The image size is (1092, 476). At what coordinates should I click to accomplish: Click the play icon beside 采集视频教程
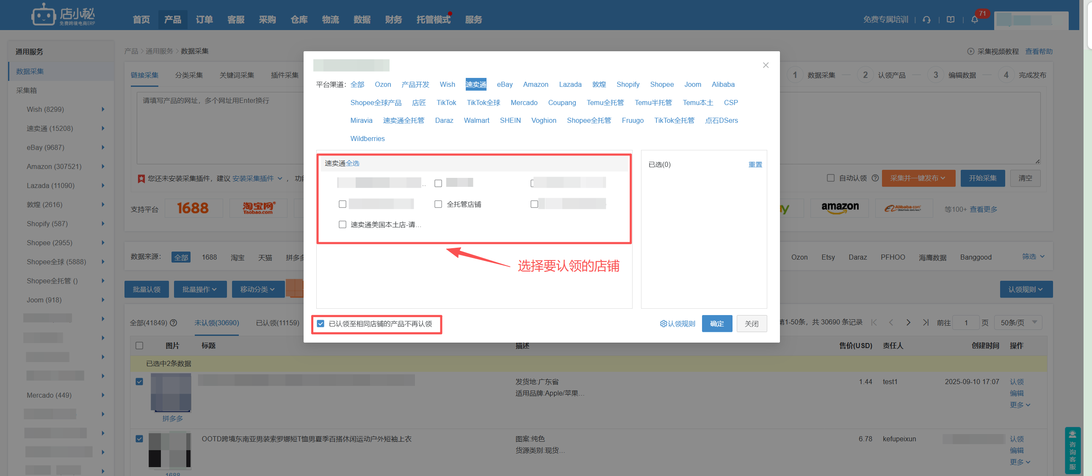(x=970, y=51)
